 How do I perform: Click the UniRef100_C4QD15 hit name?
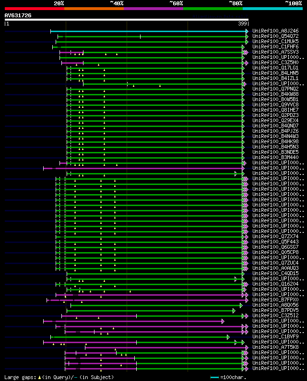pos(275,273)
